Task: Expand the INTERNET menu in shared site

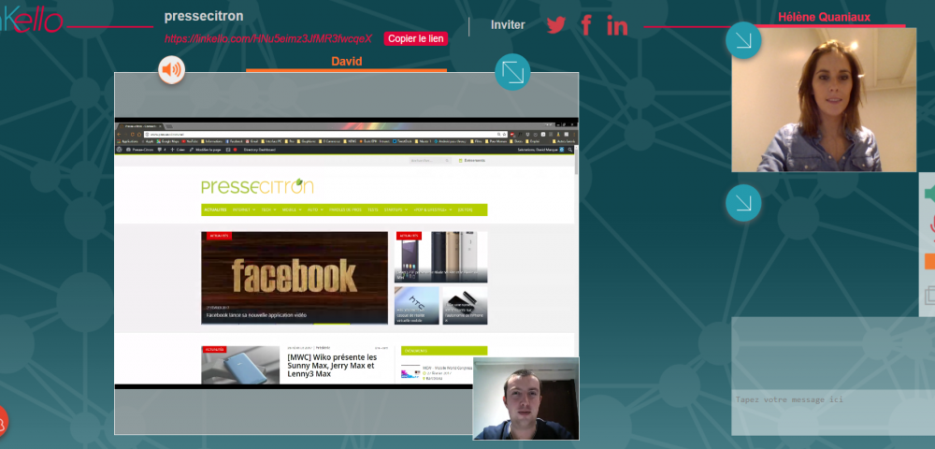Action: tap(244, 210)
